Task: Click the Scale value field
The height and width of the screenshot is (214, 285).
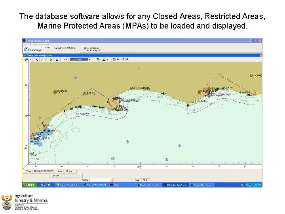Action: pos(70,171)
